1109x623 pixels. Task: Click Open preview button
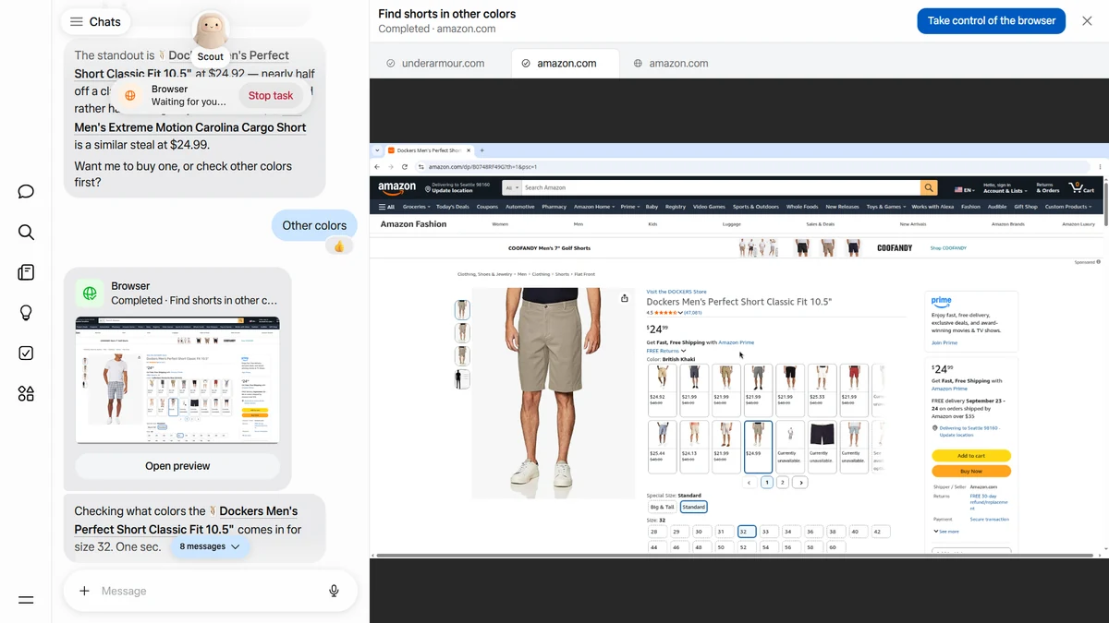pyautogui.click(x=177, y=466)
